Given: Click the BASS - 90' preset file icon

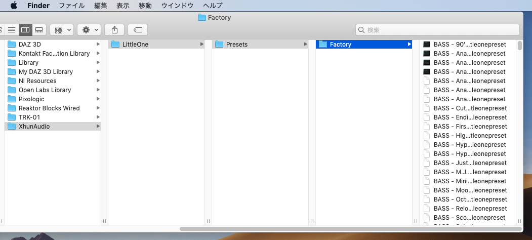Looking at the screenshot, I should [x=427, y=44].
